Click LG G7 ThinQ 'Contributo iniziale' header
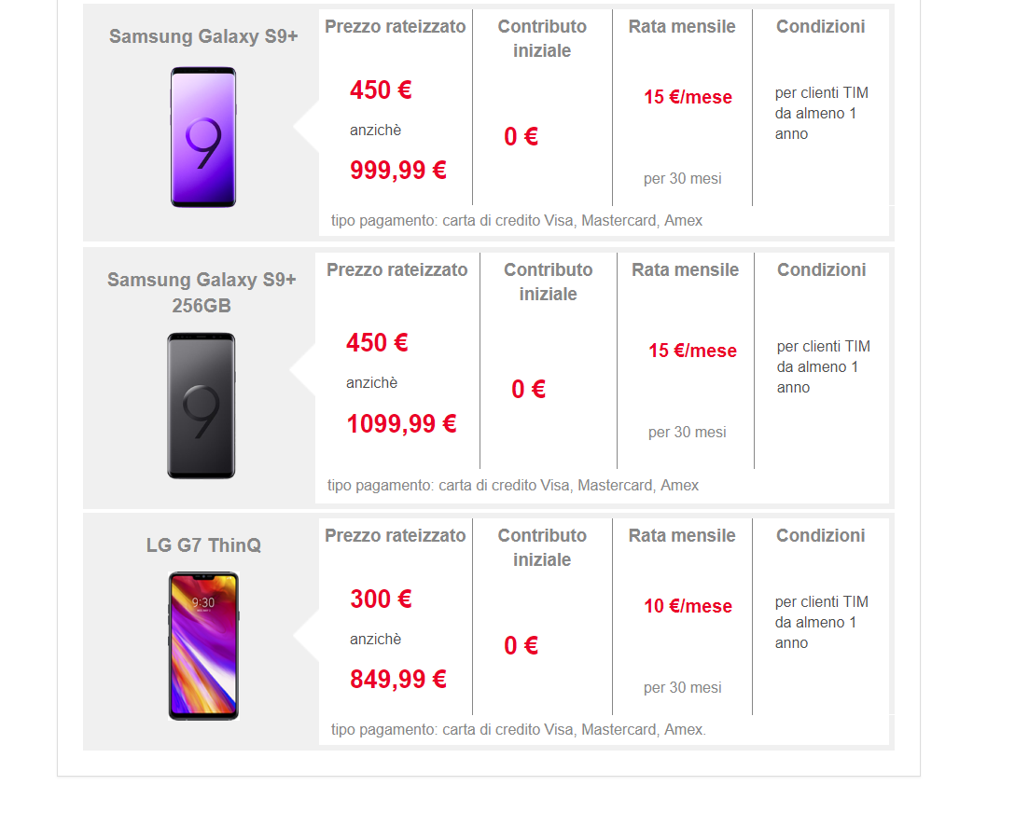 [542, 547]
